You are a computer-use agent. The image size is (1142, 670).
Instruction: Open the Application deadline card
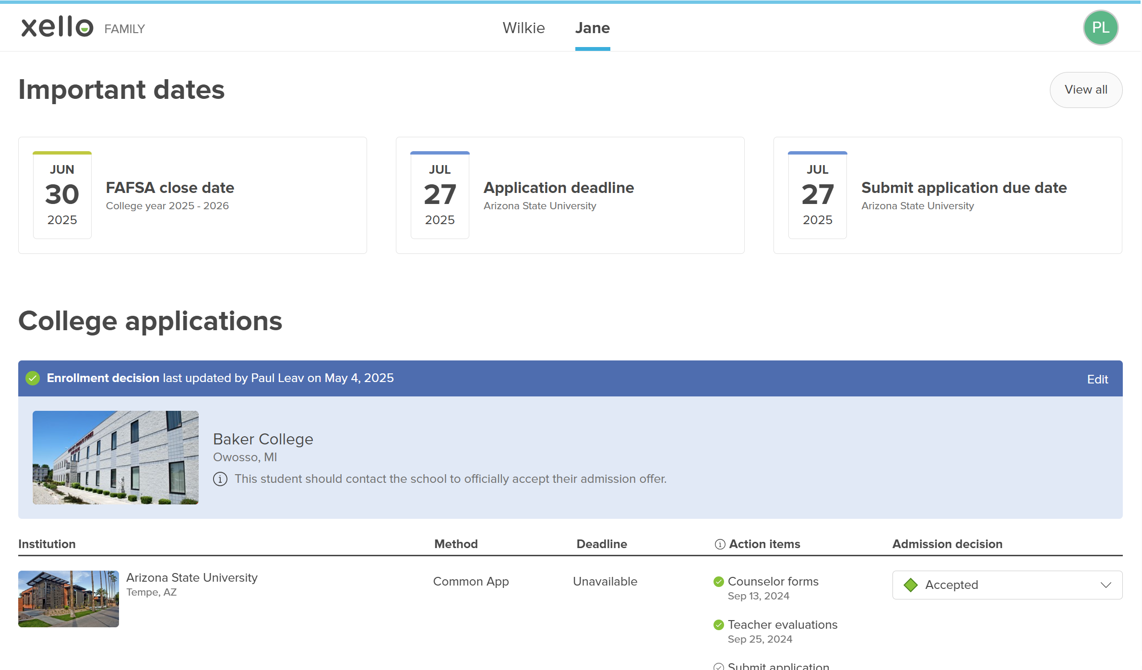[570, 195]
